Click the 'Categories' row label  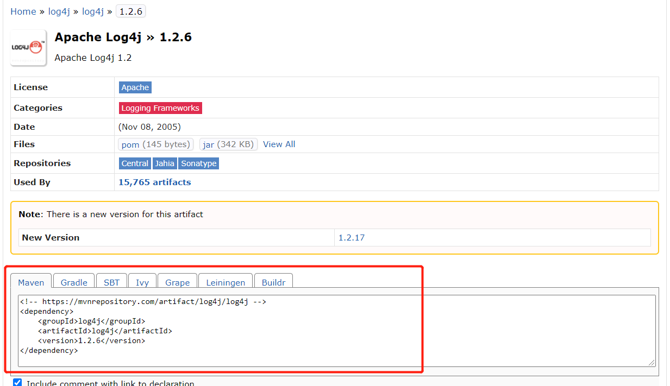38,108
